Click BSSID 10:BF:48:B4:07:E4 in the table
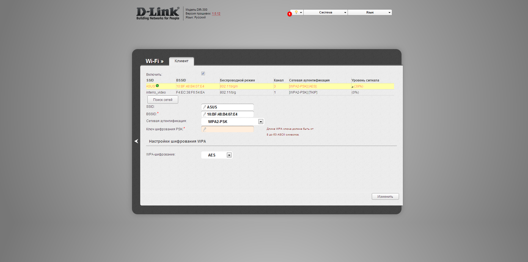The width and height of the screenshot is (528, 262). 190,86
